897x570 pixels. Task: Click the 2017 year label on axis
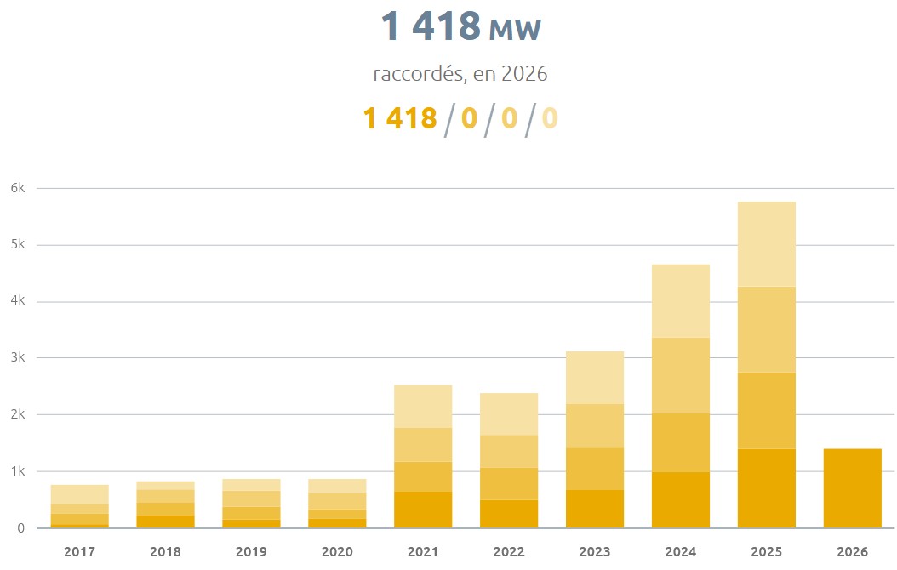(80, 552)
